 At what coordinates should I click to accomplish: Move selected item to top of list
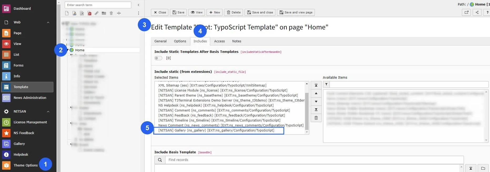pos(316,85)
